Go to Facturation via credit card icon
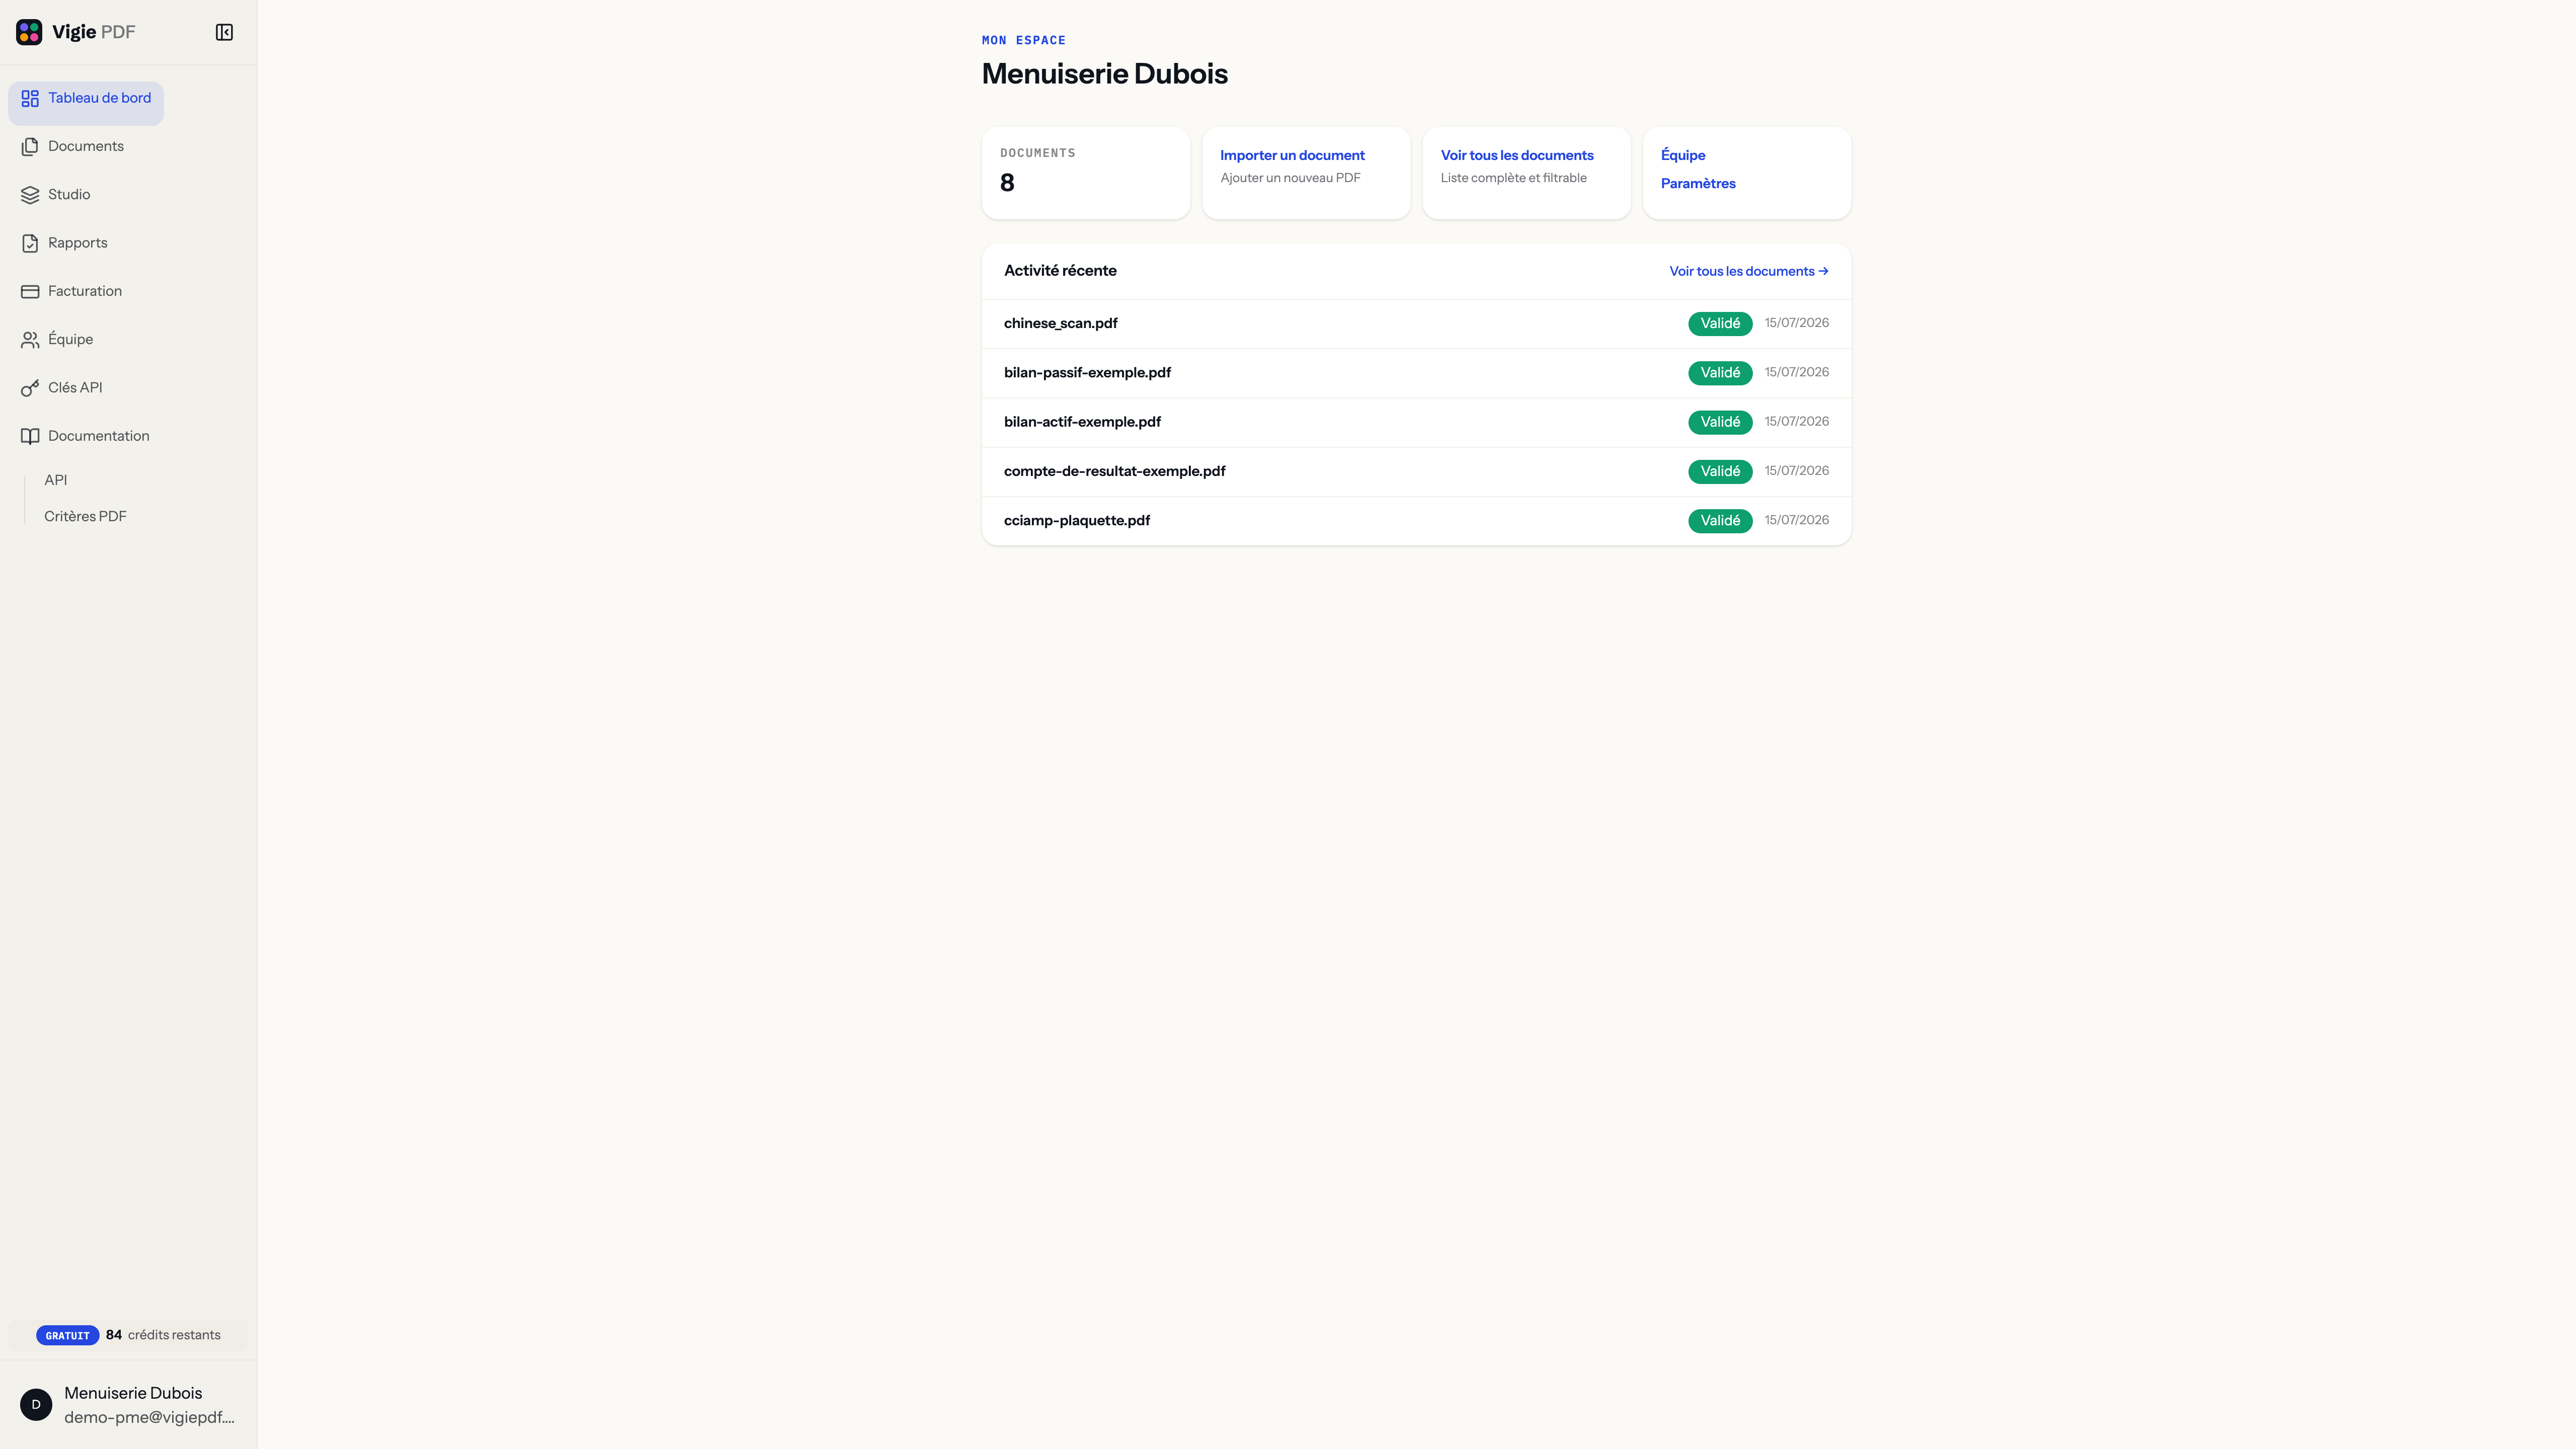Screen dimensions: 2576x1449 [30, 291]
